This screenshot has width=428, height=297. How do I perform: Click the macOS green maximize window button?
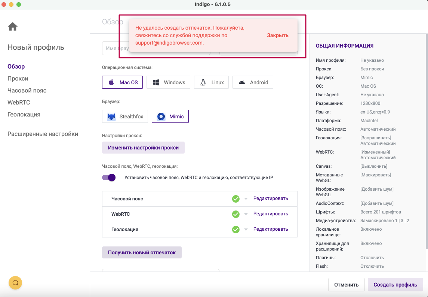[19, 4]
